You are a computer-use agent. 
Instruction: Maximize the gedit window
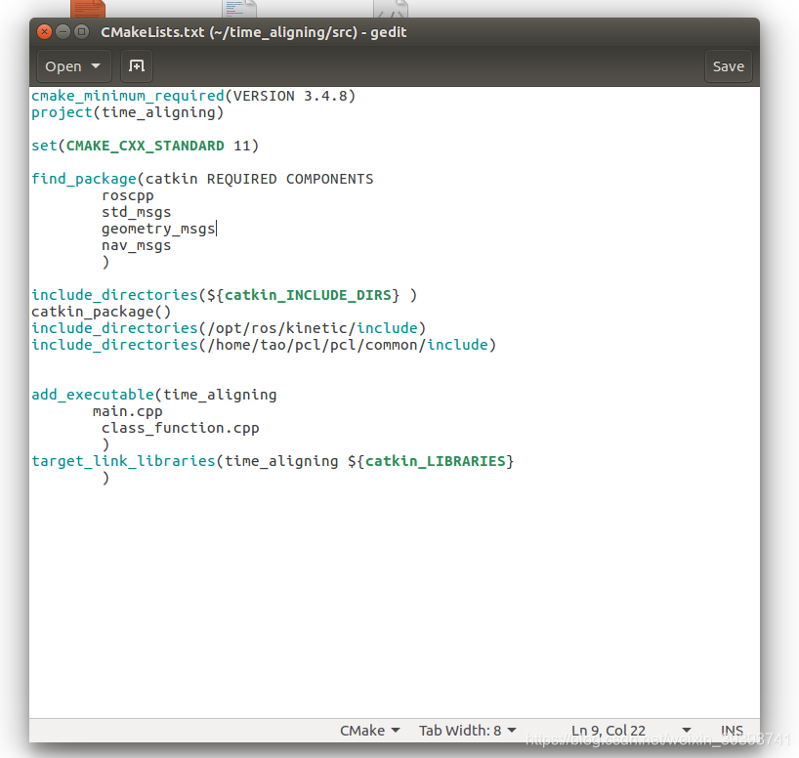[x=81, y=32]
